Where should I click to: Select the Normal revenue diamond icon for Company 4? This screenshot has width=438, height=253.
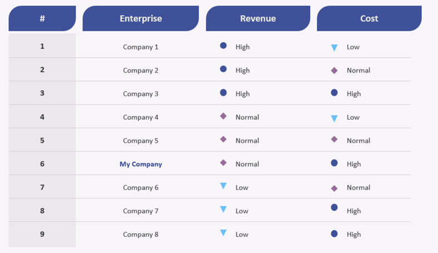(x=223, y=117)
